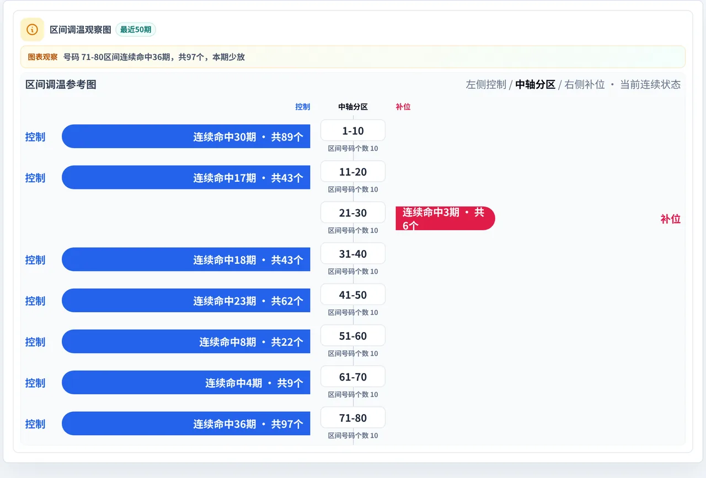Viewport: 706px width, 478px height.
Task: Click the 连续命中4期 · 共9个 bar
Action: (186, 383)
